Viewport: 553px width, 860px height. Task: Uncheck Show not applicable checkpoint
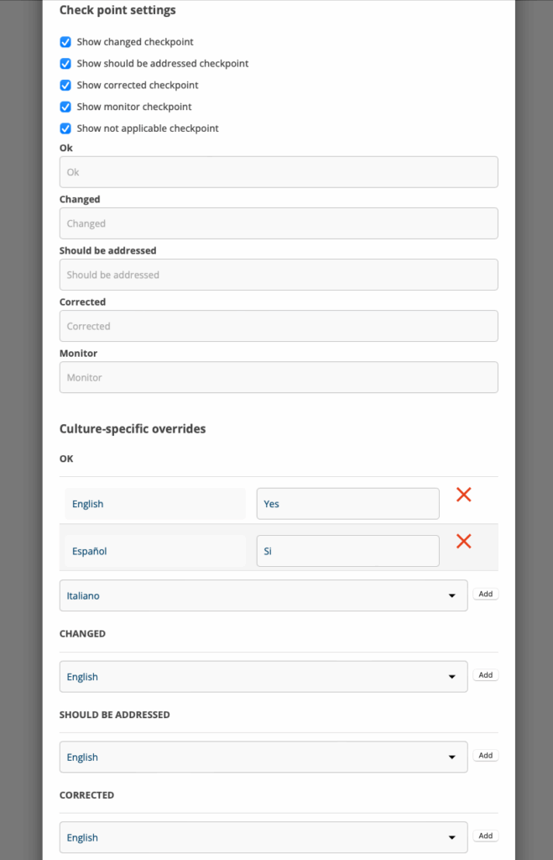(x=65, y=129)
